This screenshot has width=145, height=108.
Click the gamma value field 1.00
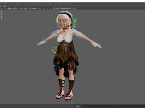pyautogui.click(x=50, y=8)
